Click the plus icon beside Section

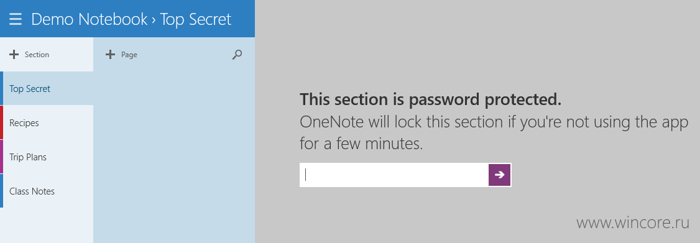click(x=14, y=55)
